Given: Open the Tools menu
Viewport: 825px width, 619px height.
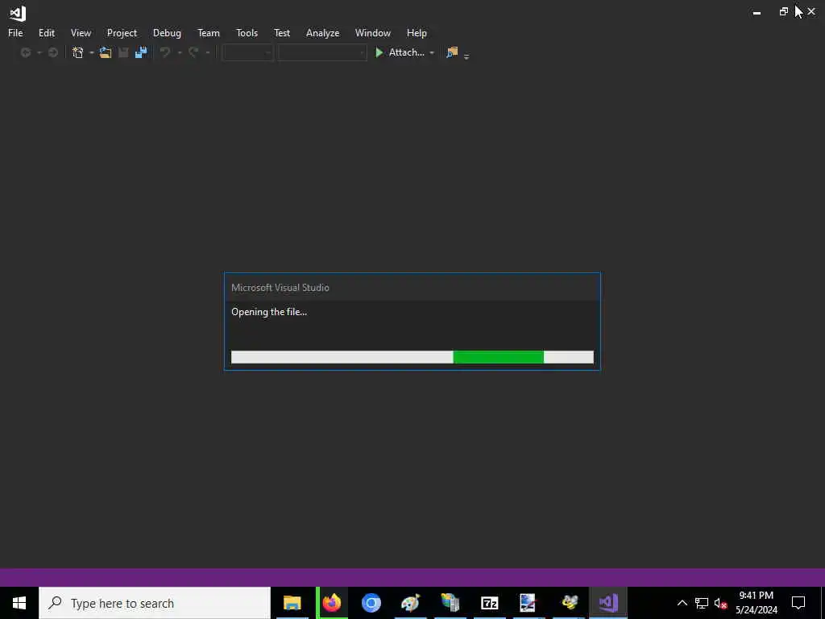Looking at the screenshot, I should (247, 32).
